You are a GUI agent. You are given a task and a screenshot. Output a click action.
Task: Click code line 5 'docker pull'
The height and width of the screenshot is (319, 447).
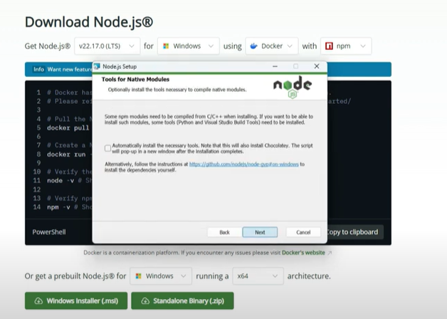pyautogui.click(x=68, y=127)
